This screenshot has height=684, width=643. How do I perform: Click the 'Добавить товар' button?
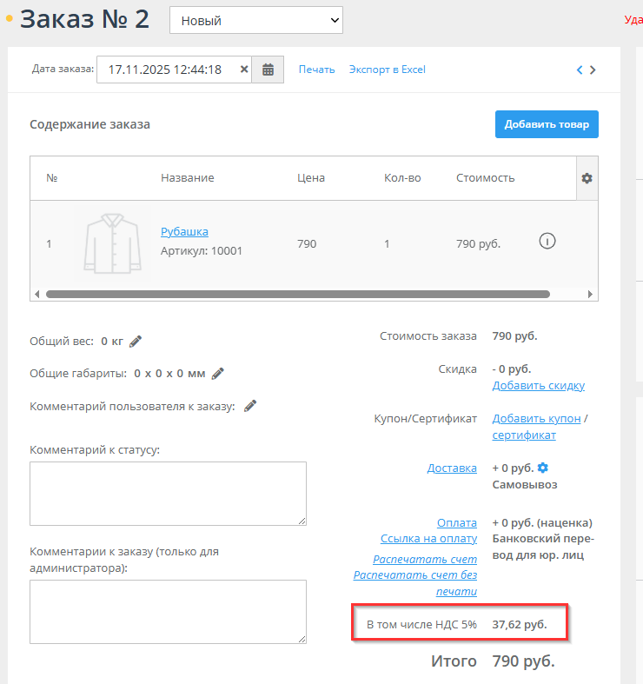[547, 124]
